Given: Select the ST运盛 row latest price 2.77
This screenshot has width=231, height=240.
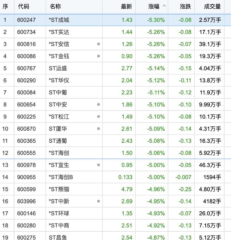Looking at the screenshot, I should [x=127, y=68].
